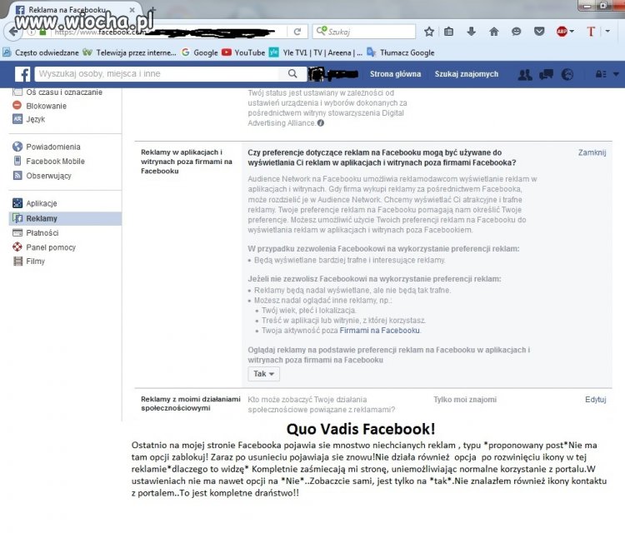
Task: Click the chat smiley toolbar icon
Action: tap(516, 32)
